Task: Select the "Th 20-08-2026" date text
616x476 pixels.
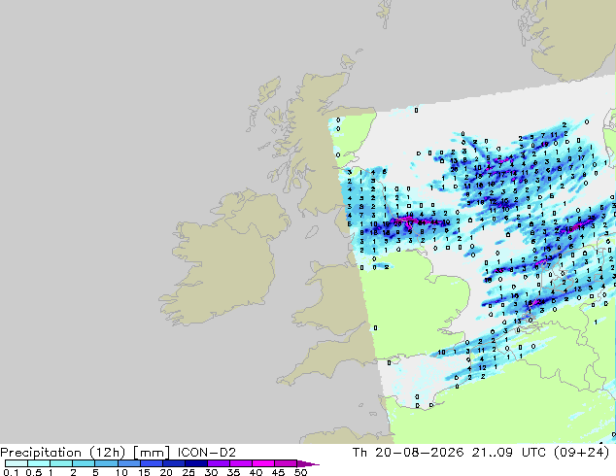Action: [x=408, y=453]
